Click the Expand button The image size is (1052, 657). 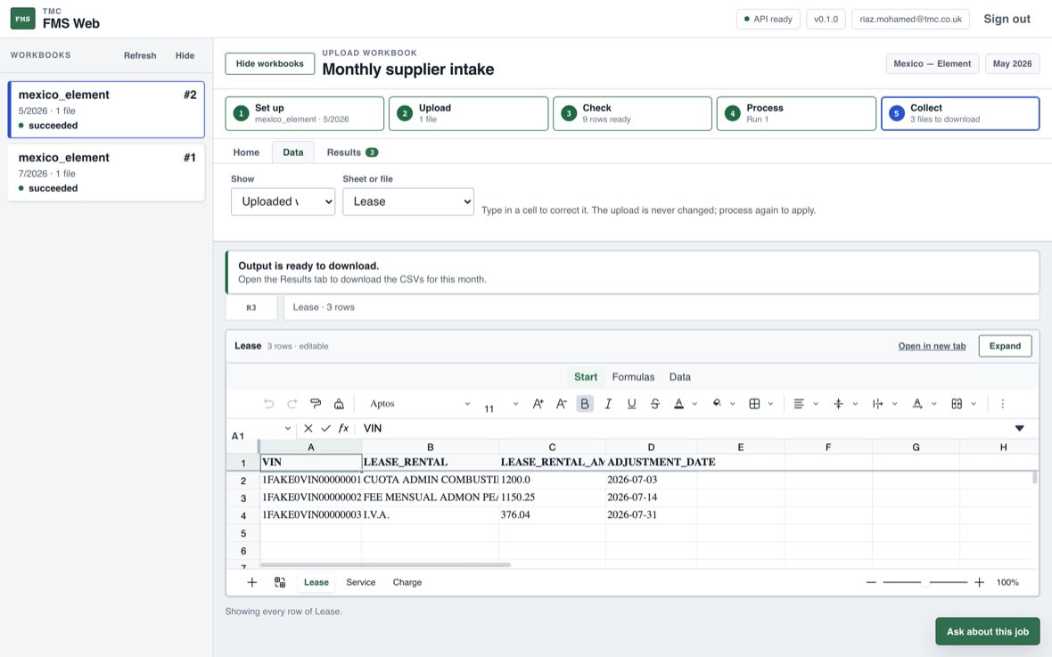click(x=1005, y=346)
